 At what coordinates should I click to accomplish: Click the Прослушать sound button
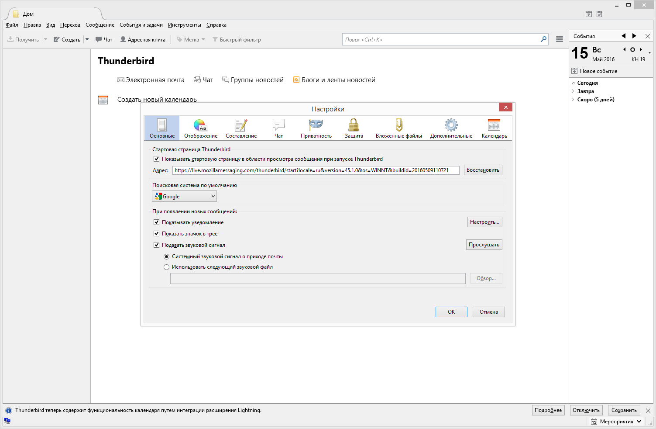coord(484,245)
